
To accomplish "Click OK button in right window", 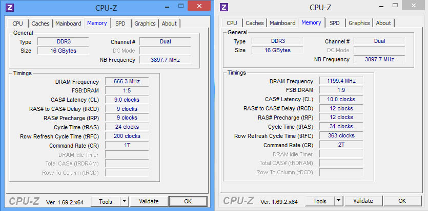I will point(402,201).
